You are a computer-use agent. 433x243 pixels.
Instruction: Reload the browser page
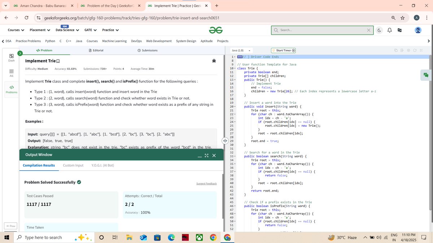click(27, 18)
